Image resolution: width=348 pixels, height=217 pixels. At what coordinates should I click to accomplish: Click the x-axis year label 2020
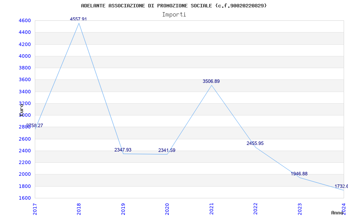[x=167, y=209]
